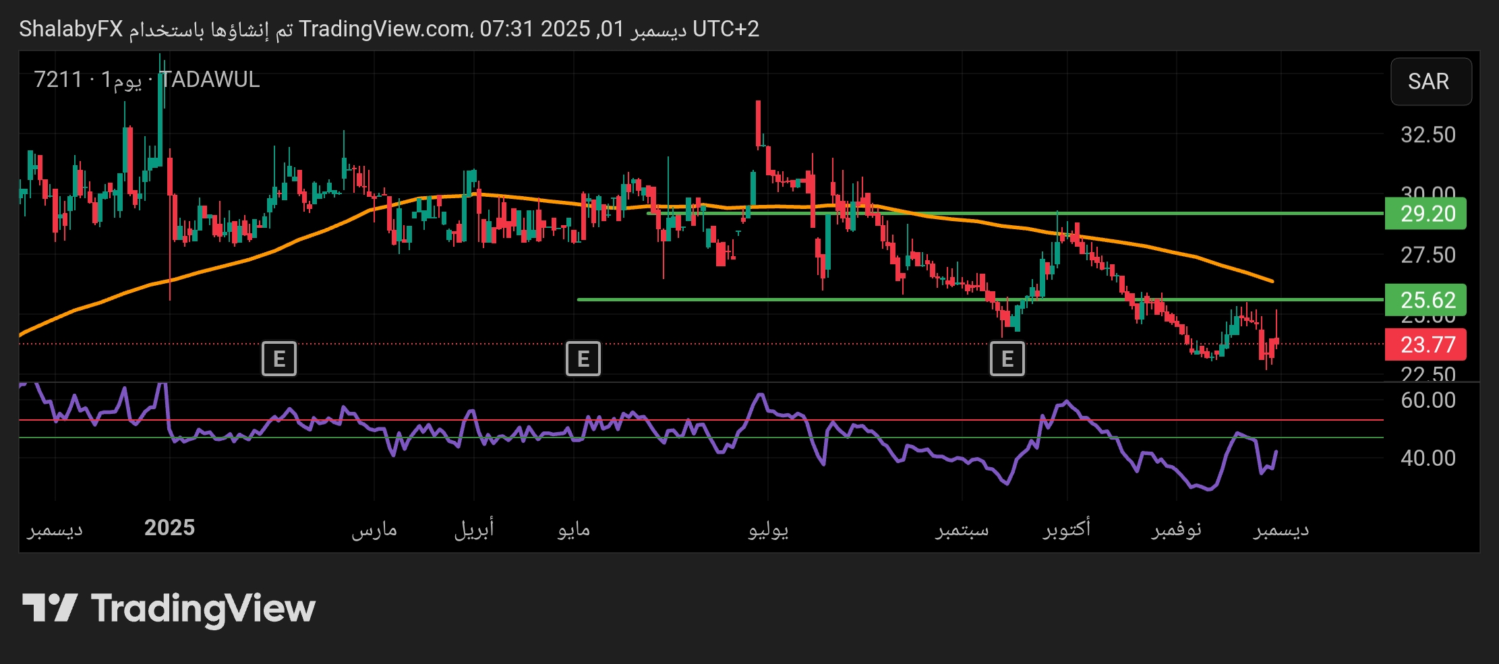Click the 27.50 price scale label
The height and width of the screenshot is (664, 1499).
click(x=1428, y=255)
